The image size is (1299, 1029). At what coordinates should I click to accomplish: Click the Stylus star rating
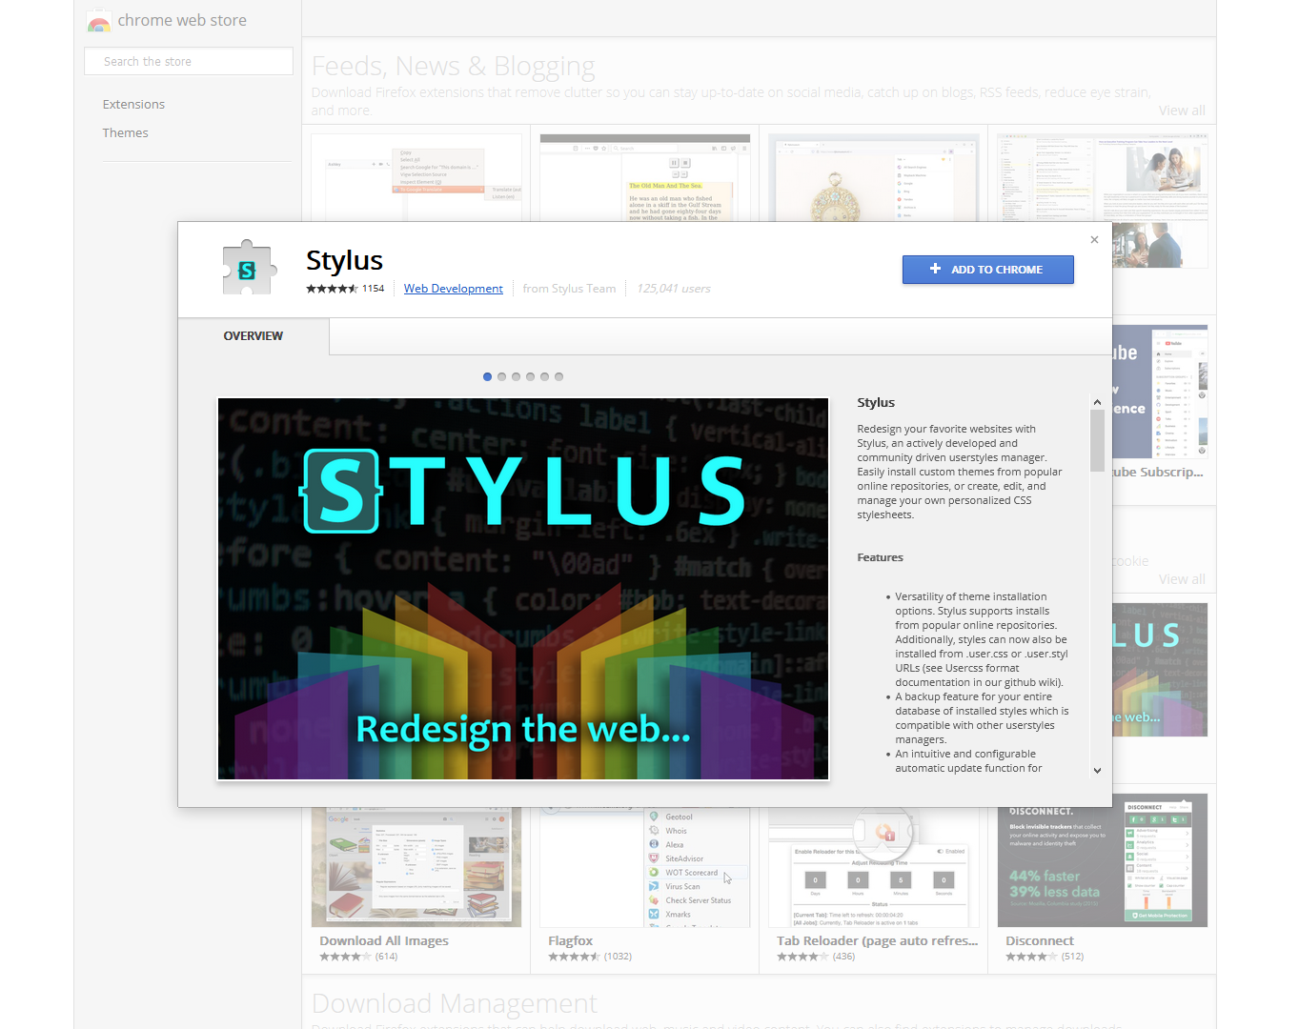(332, 289)
